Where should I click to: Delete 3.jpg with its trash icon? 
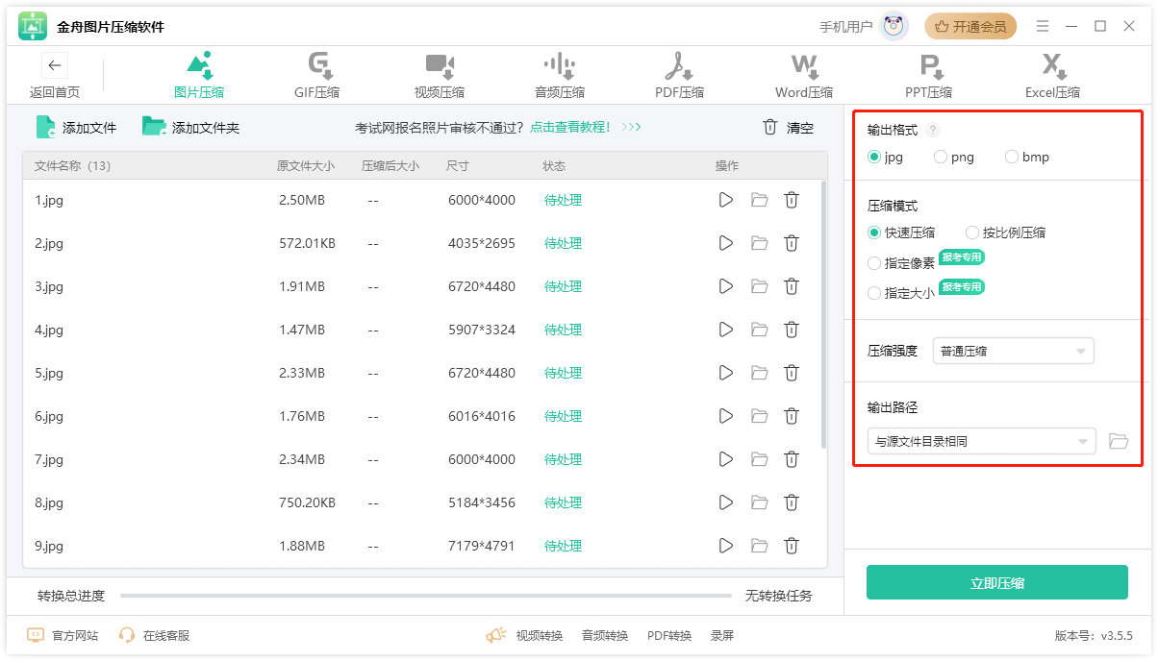click(x=792, y=286)
